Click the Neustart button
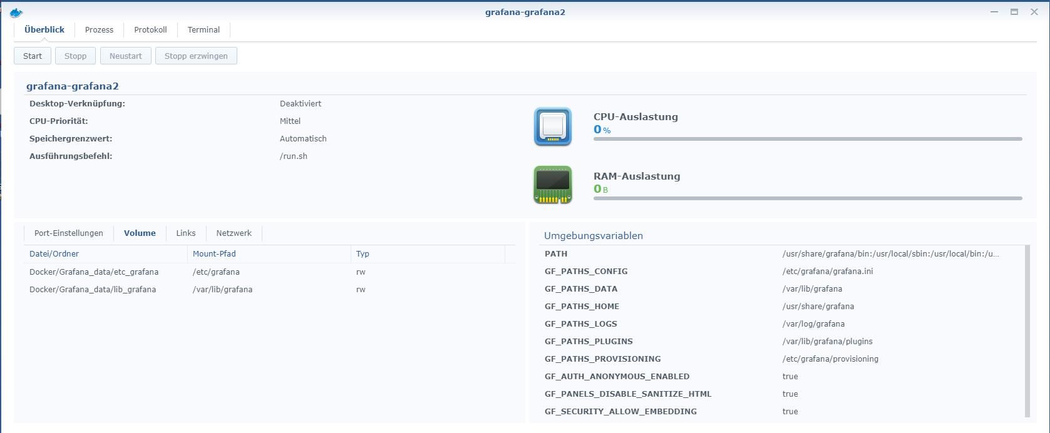This screenshot has width=1050, height=433. (126, 56)
